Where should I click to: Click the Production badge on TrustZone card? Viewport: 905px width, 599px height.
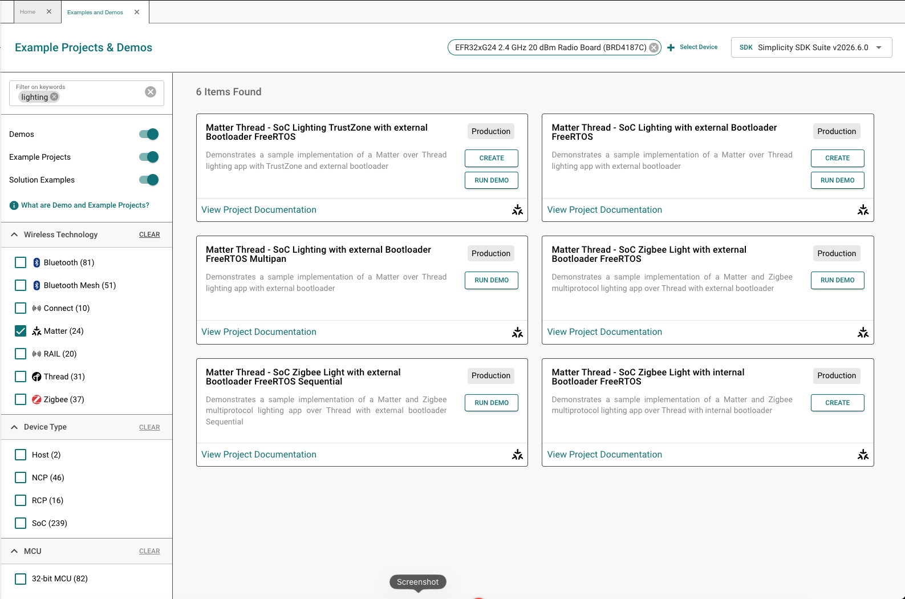click(x=491, y=131)
